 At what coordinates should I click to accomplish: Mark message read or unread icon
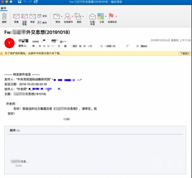click(92, 17)
